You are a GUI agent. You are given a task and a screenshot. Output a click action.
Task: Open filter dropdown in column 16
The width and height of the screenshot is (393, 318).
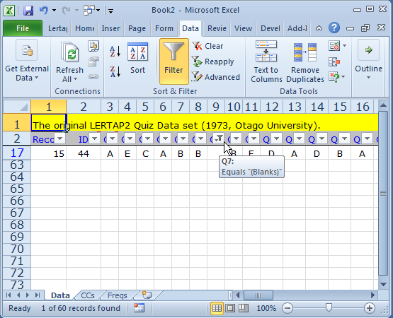click(x=368, y=138)
